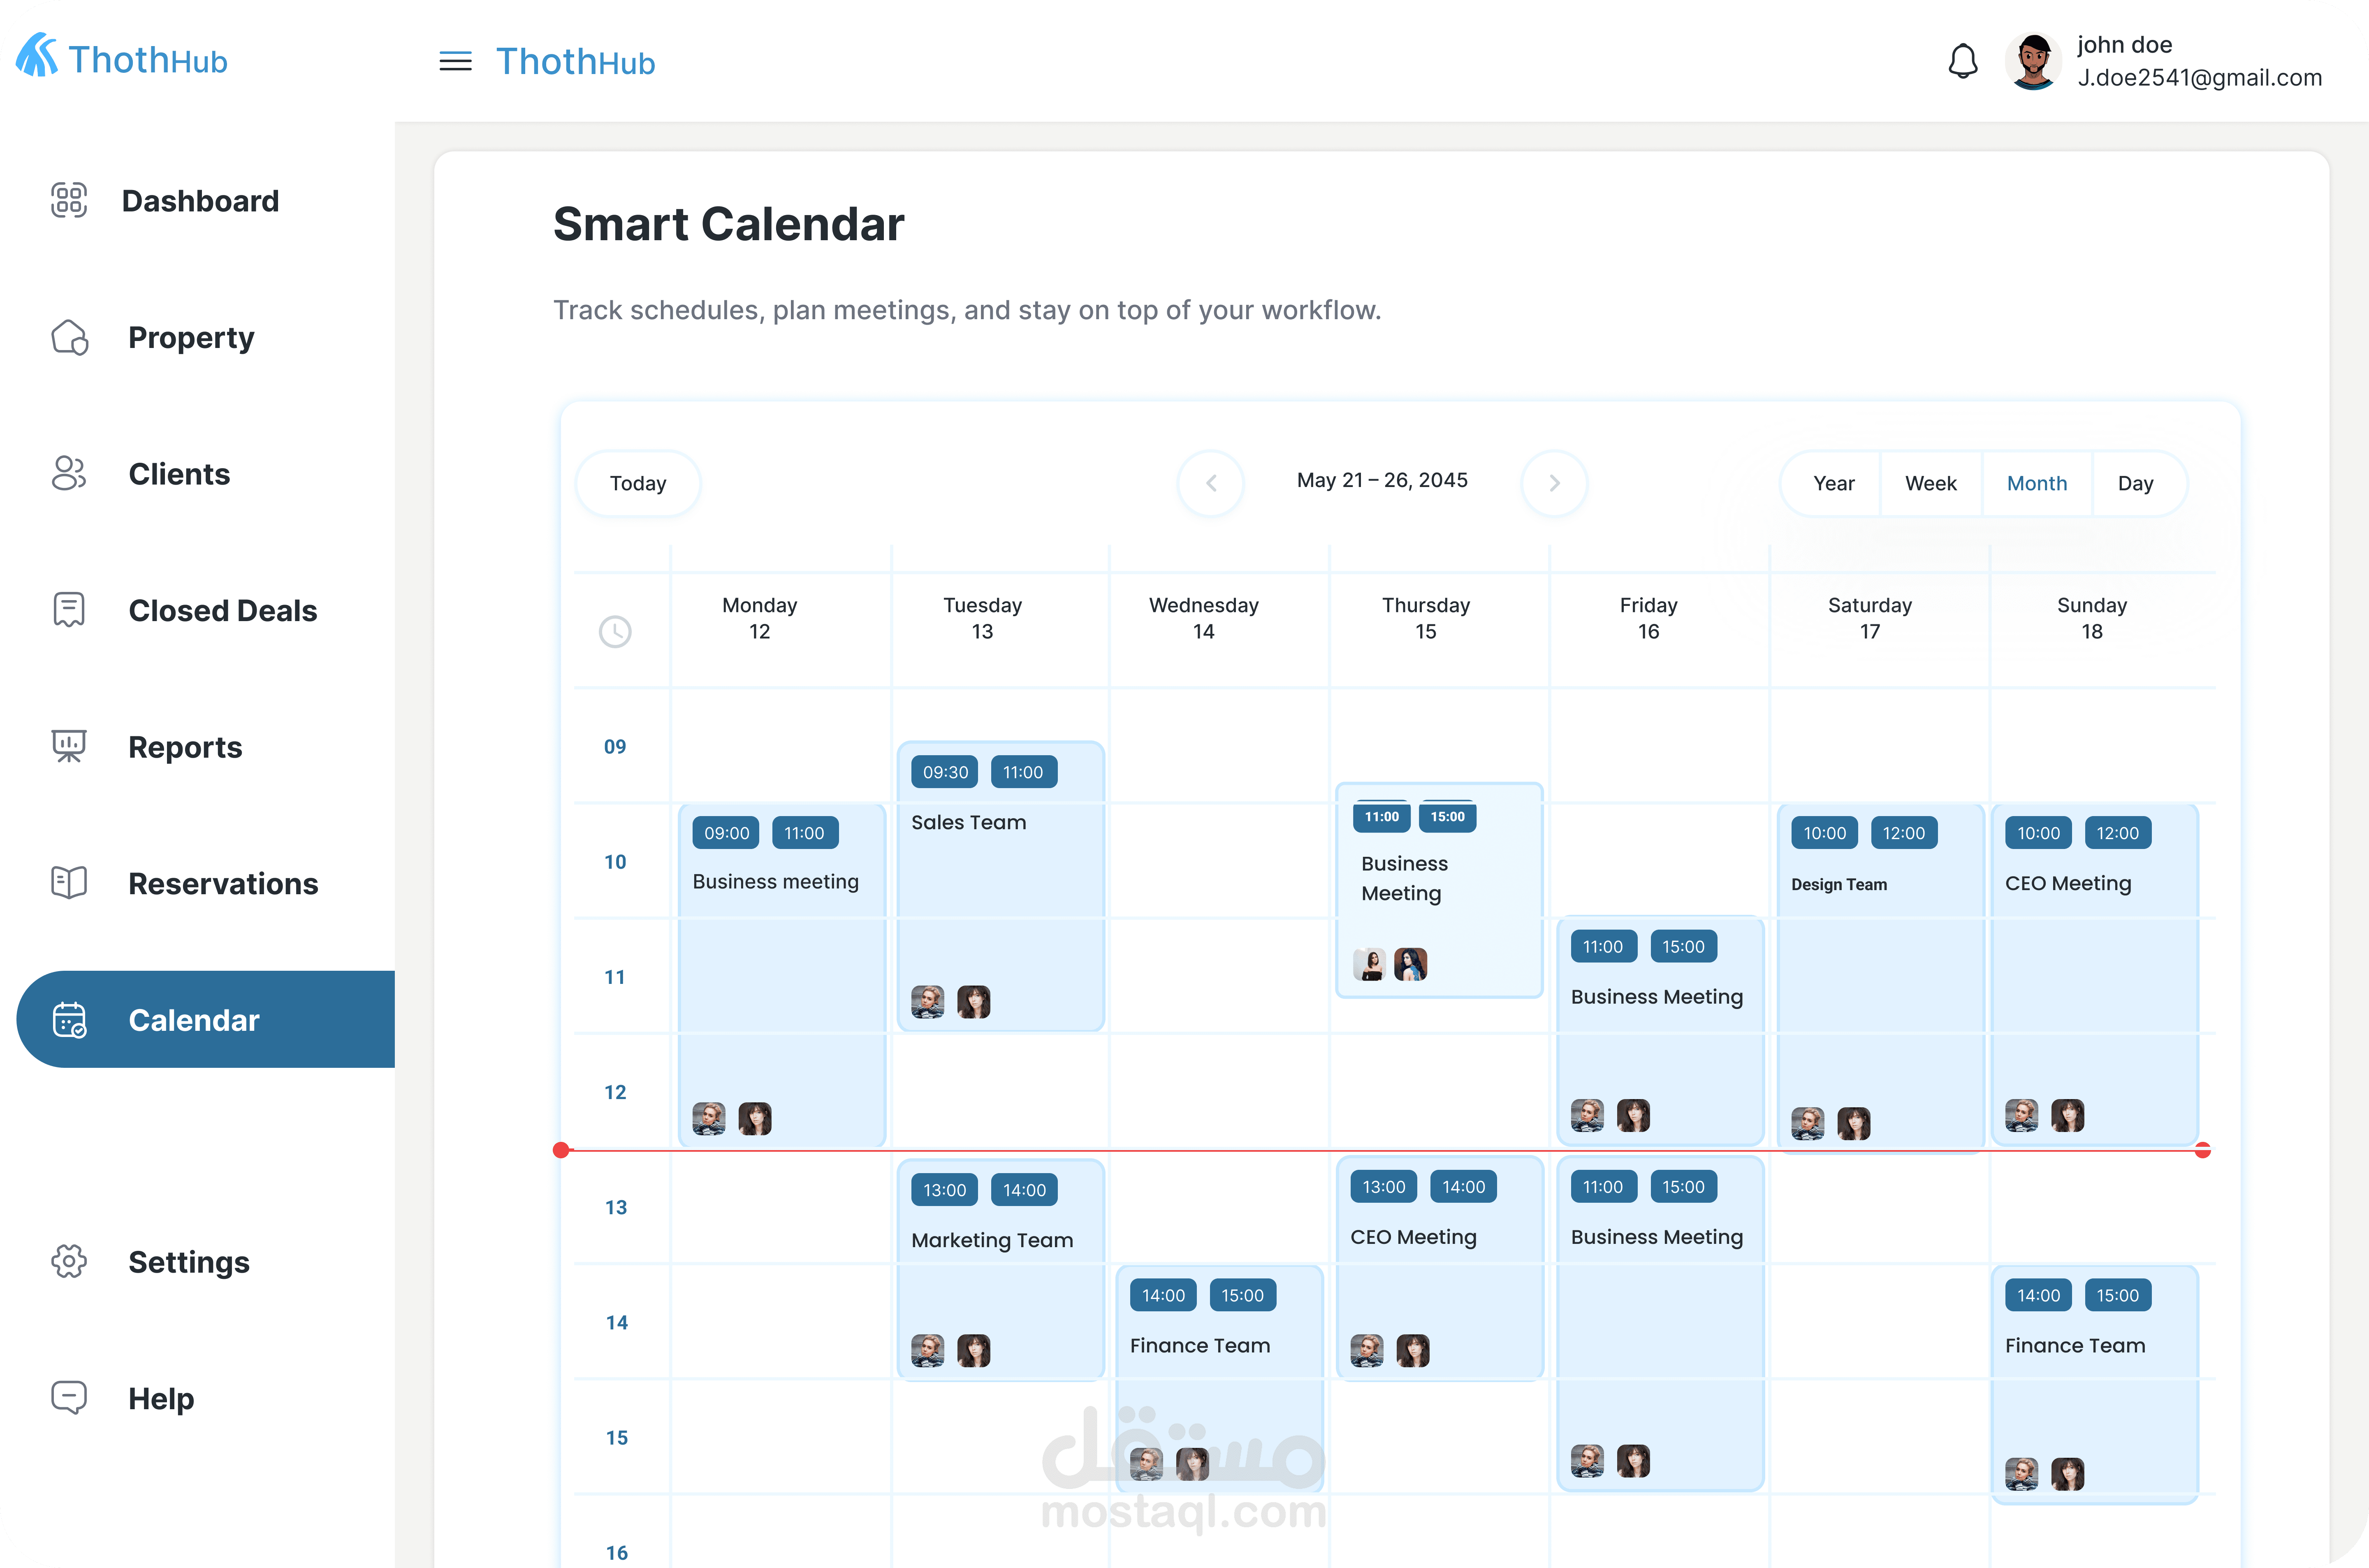Open the notifications bell
The width and height of the screenshot is (2369, 1568).
click(x=1962, y=62)
